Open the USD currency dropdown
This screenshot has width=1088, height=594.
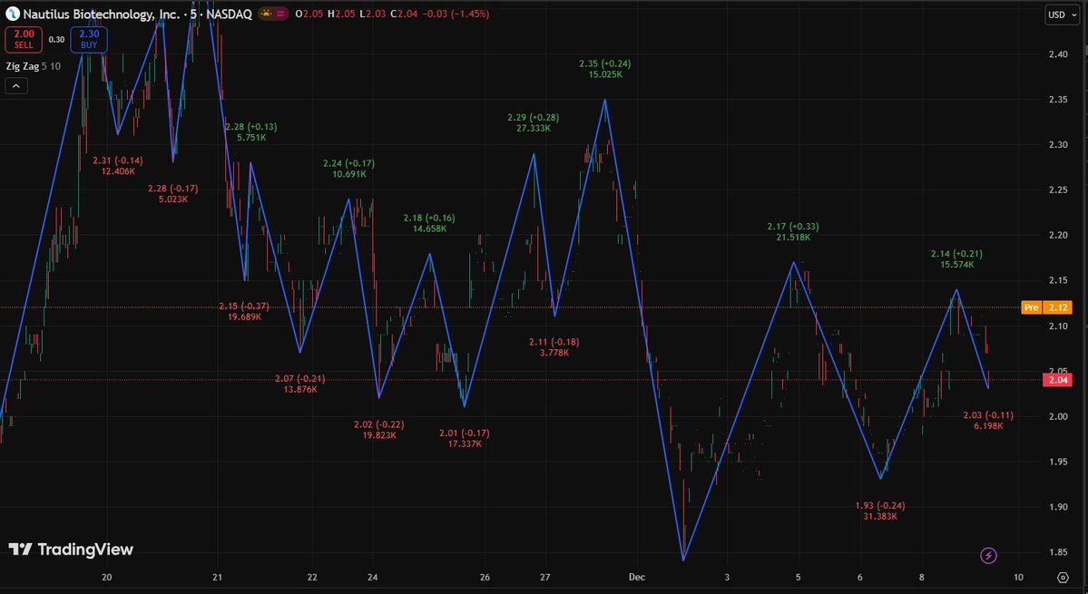[x=1062, y=15]
